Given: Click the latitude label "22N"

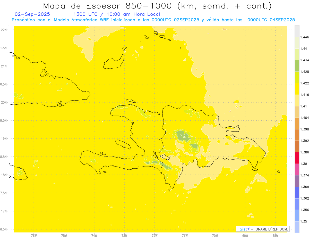Looking at the screenshot, I should pyautogui.click(x=4, y=30).
